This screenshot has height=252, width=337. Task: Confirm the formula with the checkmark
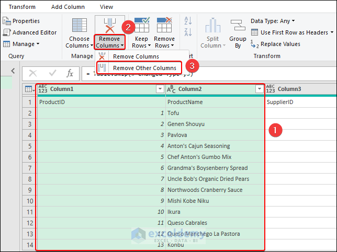click(x=52, y=73)
